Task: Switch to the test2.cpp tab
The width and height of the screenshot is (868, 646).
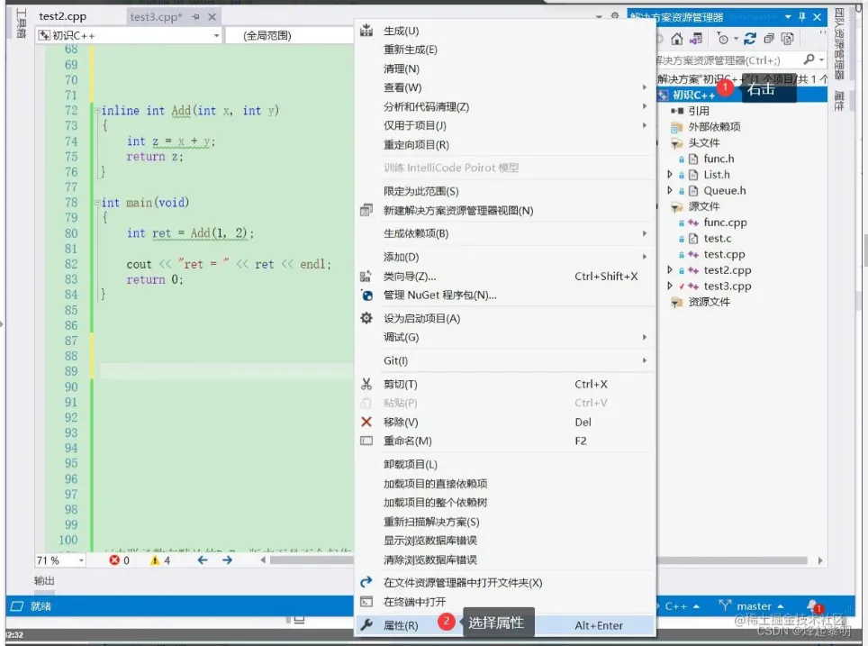Action: click(62, 16)
